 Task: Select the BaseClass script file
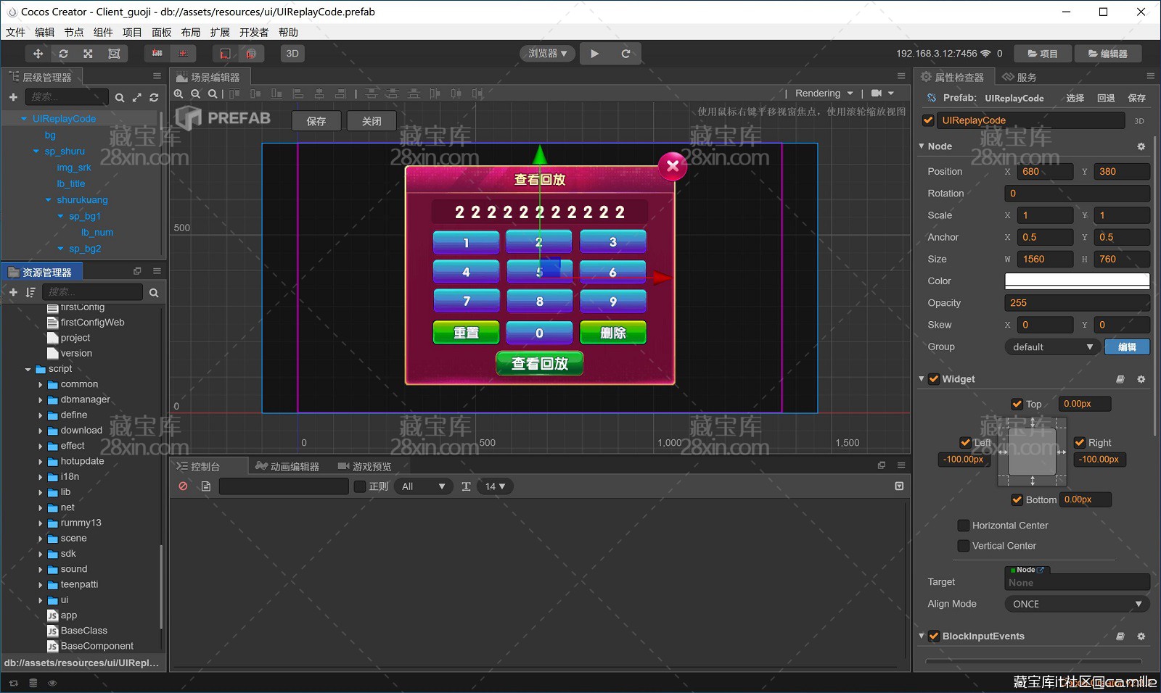[83, 631]
